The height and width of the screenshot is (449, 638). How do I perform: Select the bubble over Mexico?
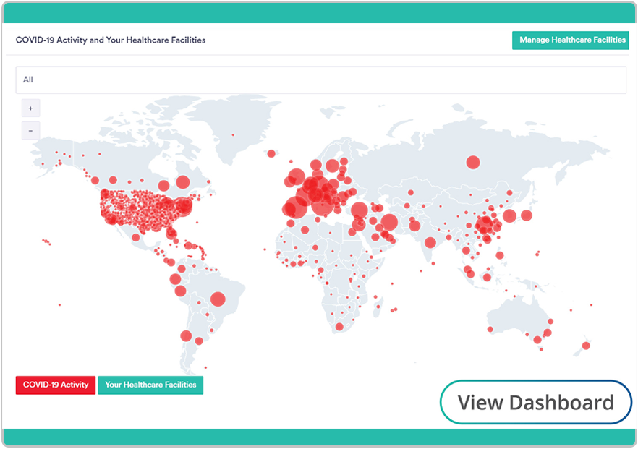tap(136, 237)
